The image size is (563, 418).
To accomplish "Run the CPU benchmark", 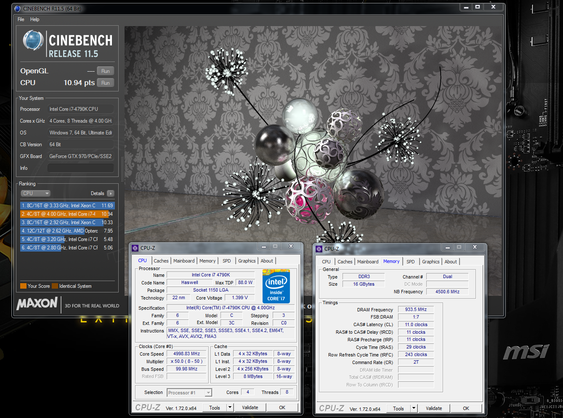I will 106,83.
